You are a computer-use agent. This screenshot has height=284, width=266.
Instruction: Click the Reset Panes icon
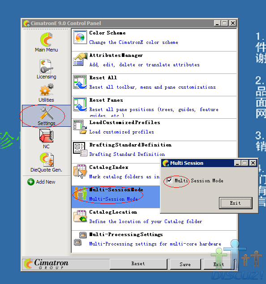coord(80,104)
